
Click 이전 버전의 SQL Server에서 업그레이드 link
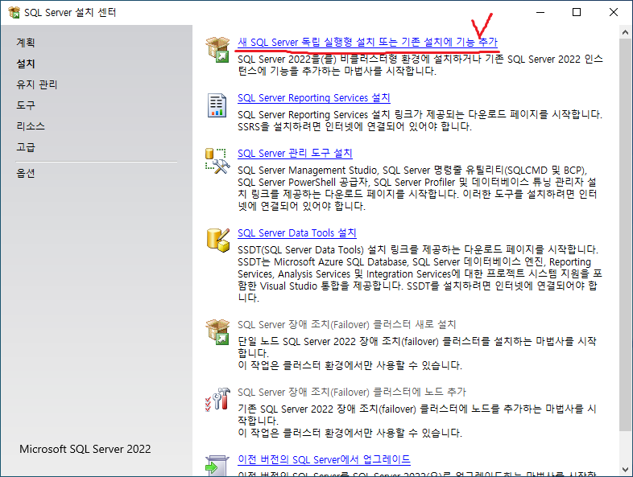coord(325,459)
